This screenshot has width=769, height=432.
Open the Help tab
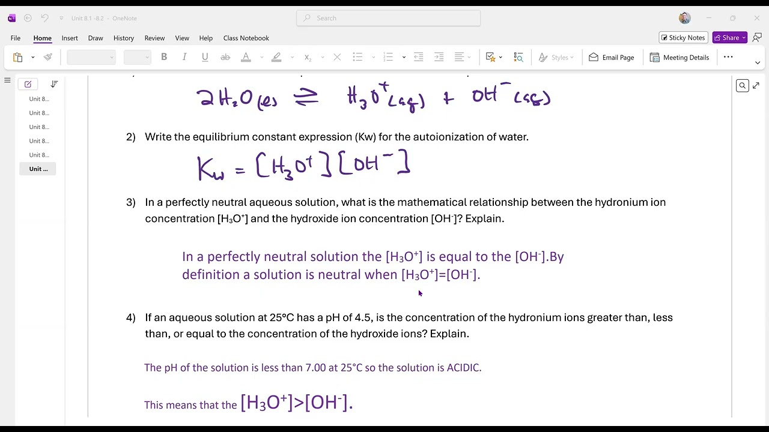click(206, 38)
